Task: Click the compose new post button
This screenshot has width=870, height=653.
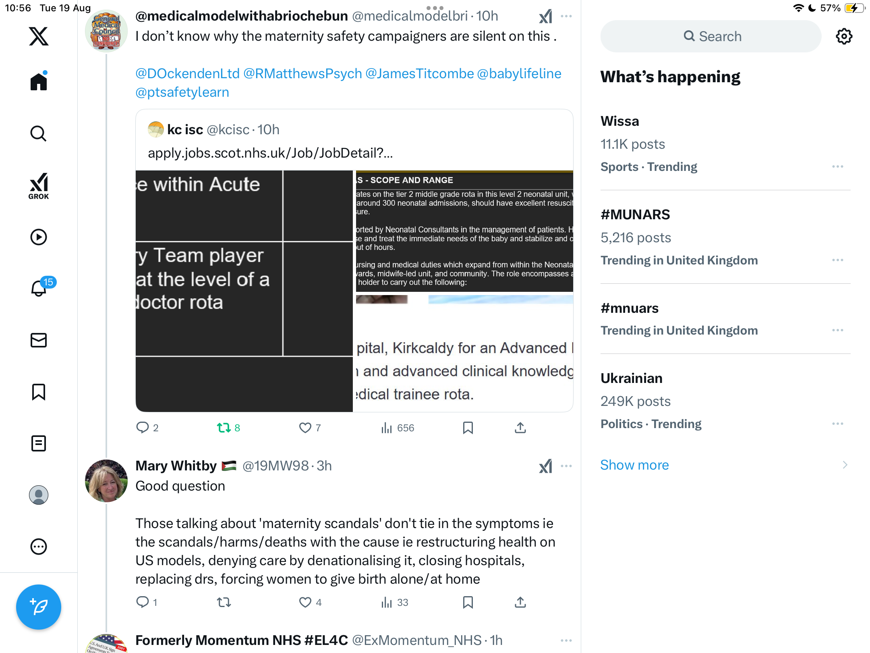Action: click(39, 607)
